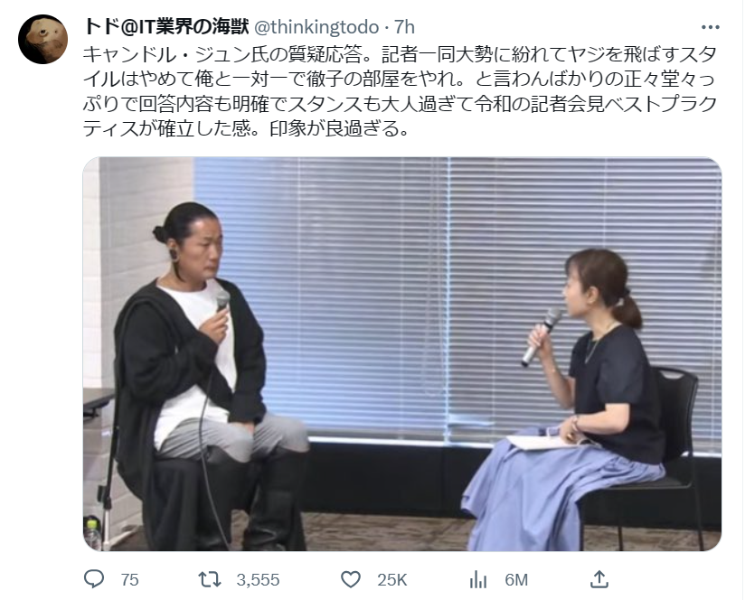This screenshot has height=600, width=745.
Task: Open the 7h timestamp link
Action: pyautogui.click(x=404, y=27)
